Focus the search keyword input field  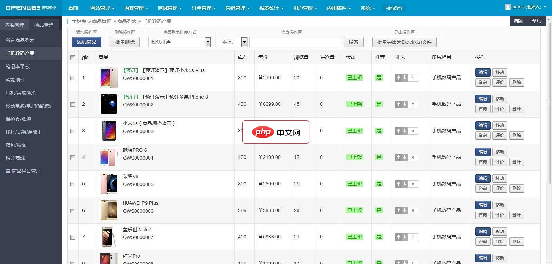tap(296, 42)
